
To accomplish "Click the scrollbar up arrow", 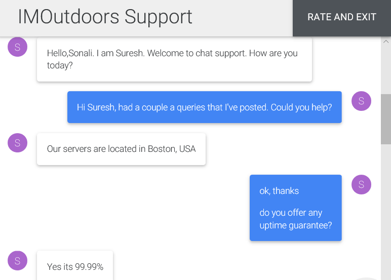I will [x=386, y=42].
